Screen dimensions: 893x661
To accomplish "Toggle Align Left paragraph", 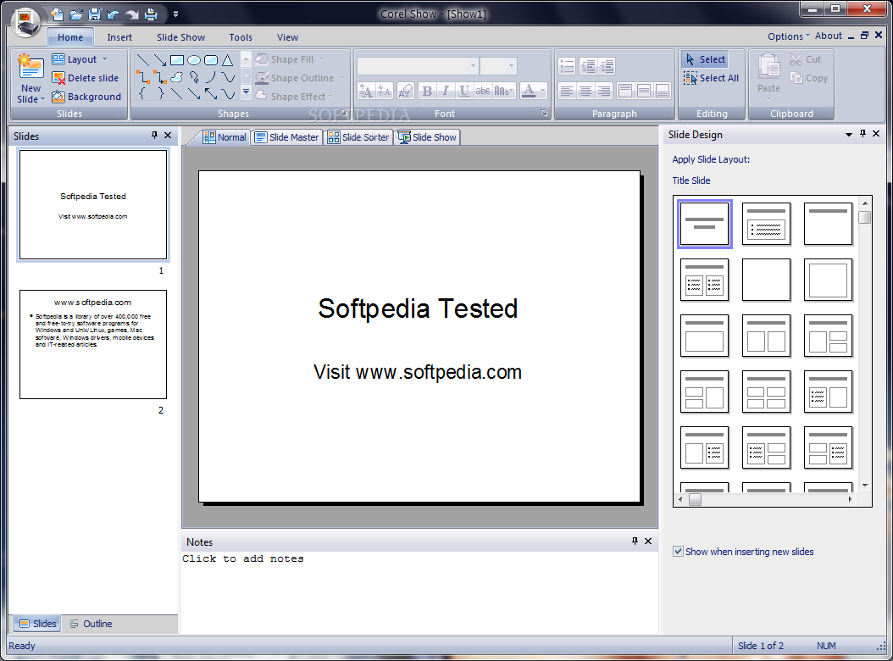I will pyautogui.click(x=567, y=92).
